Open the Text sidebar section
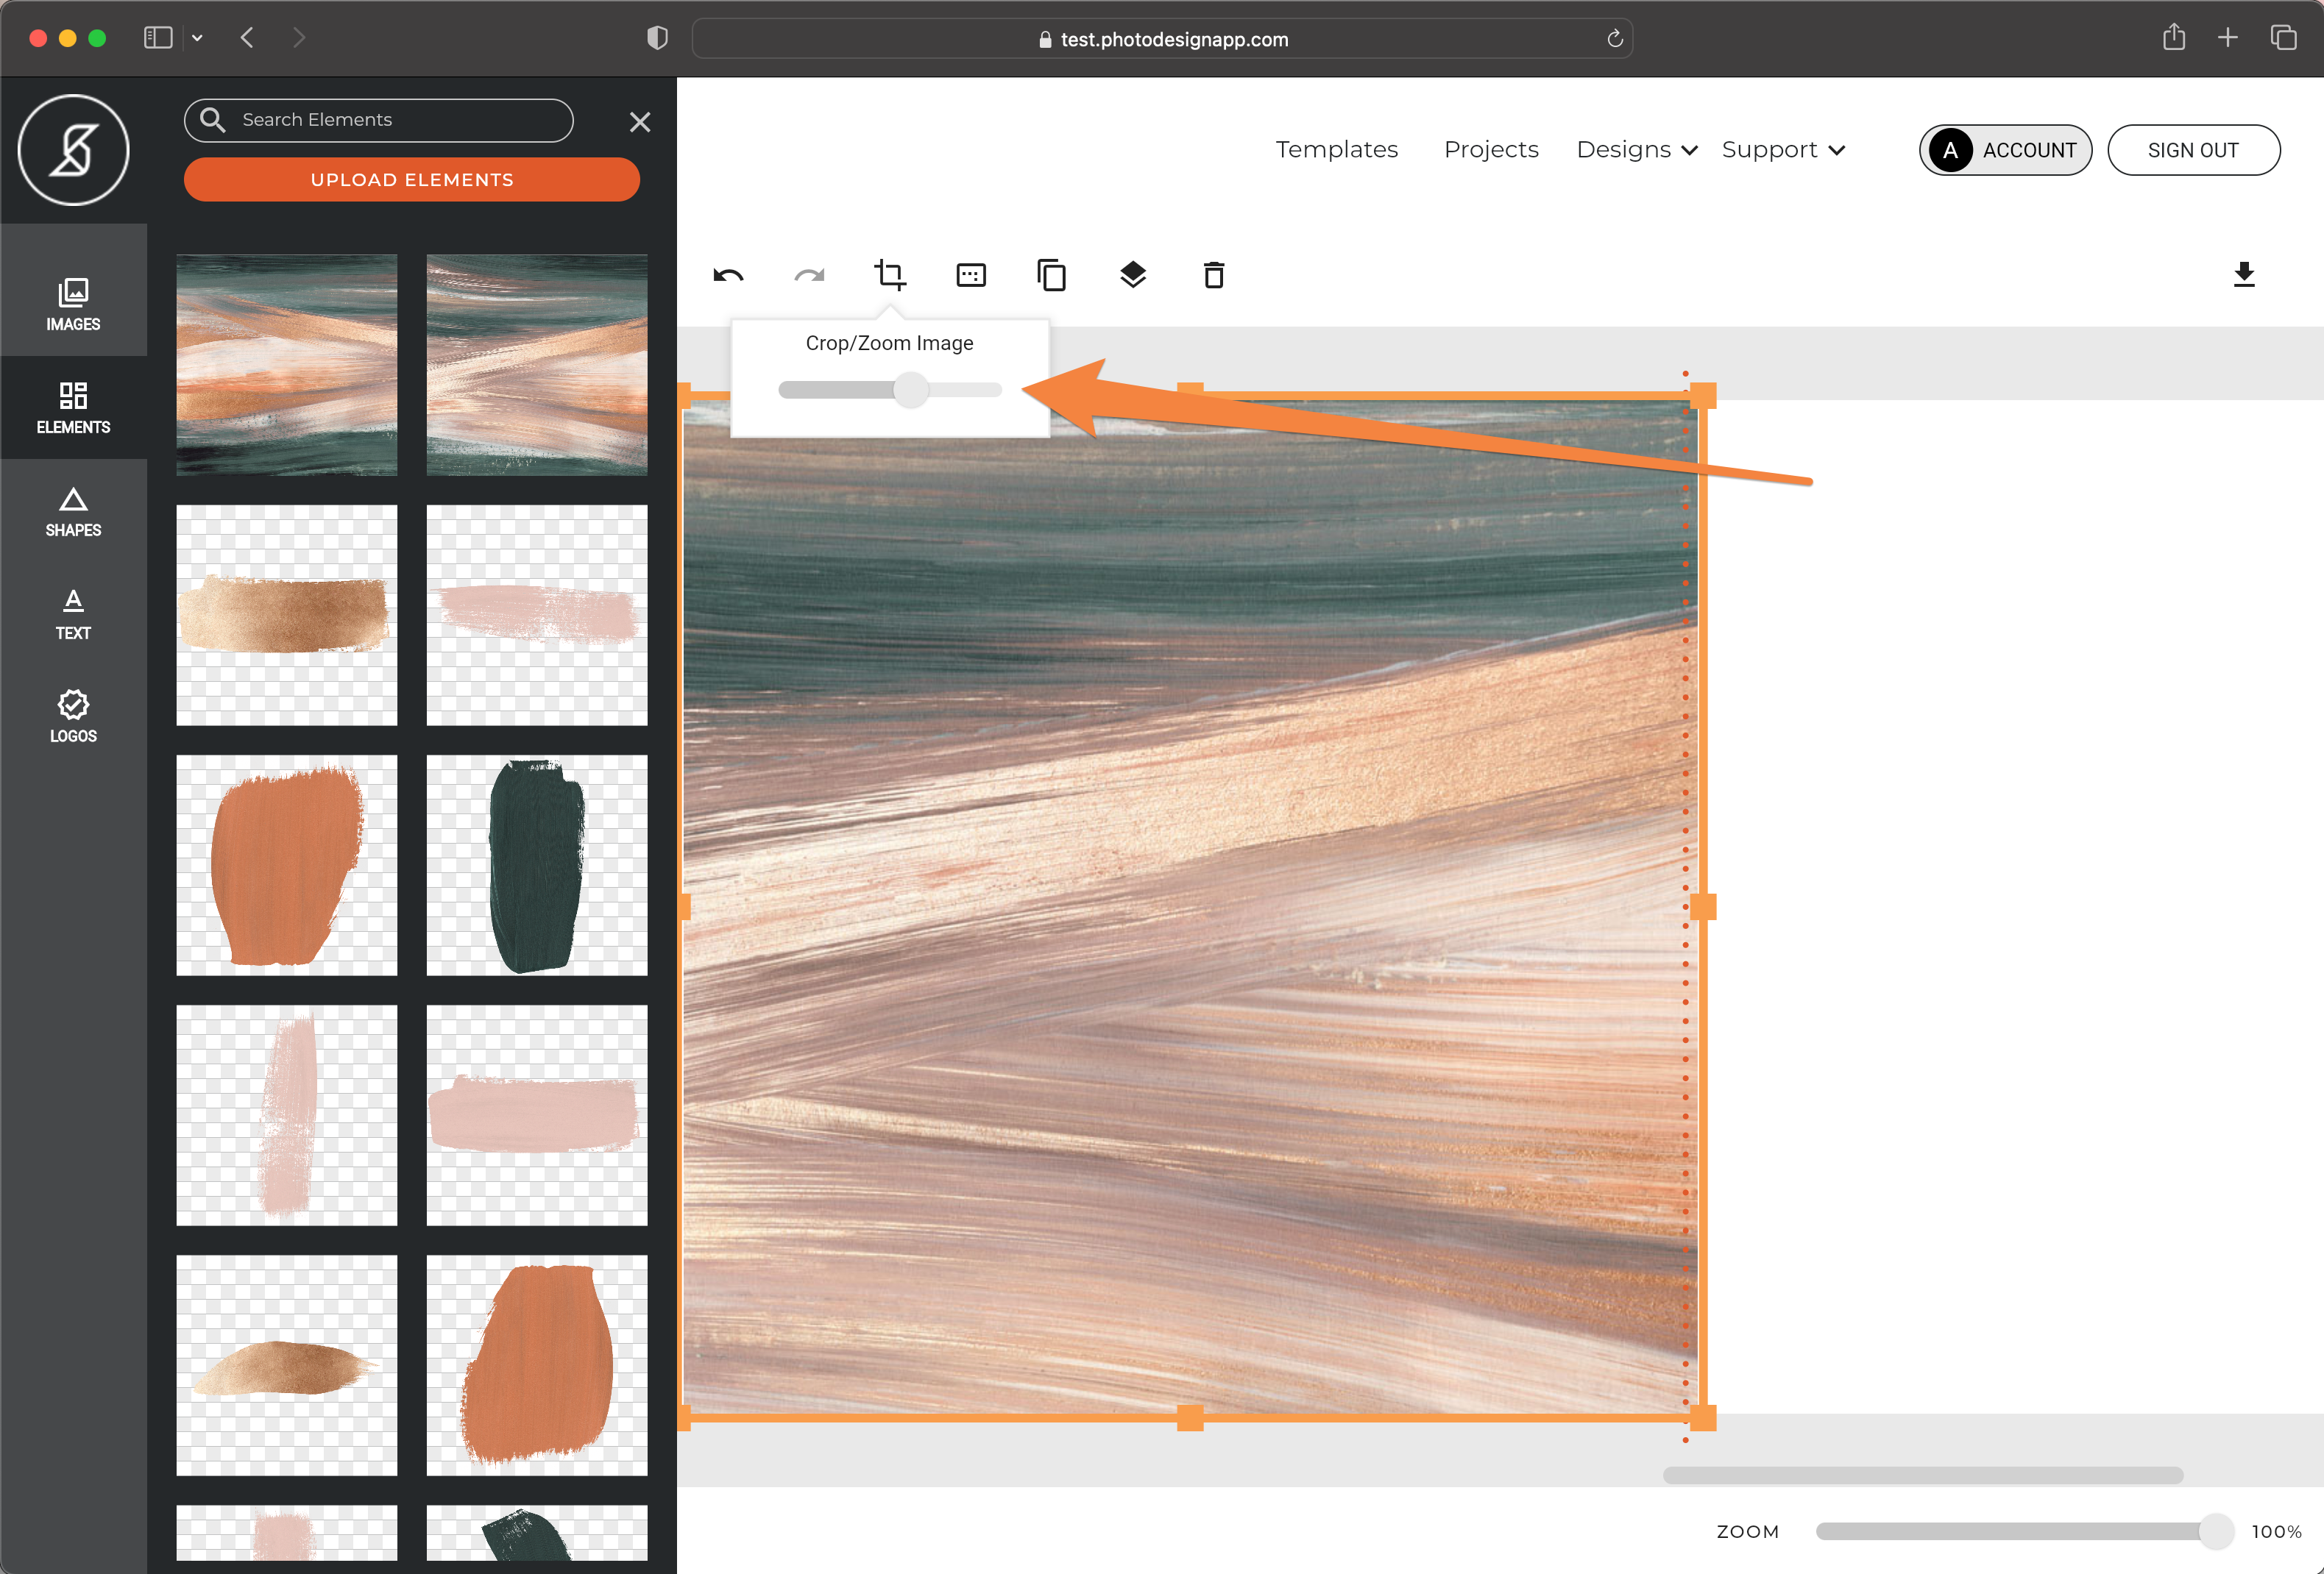 [73, 613]
